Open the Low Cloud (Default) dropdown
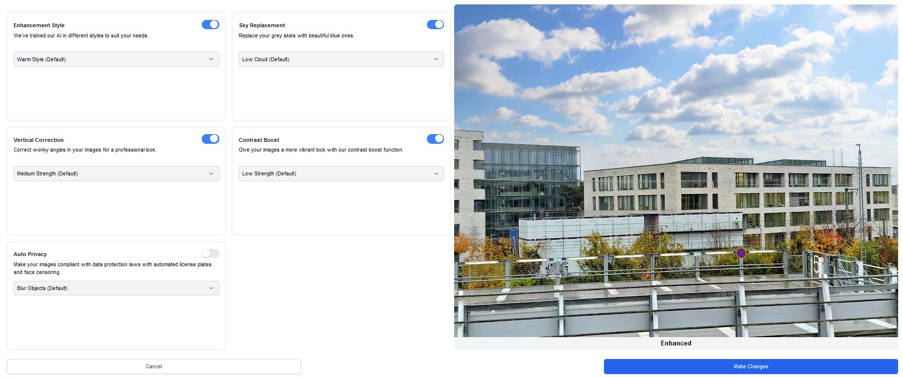This screenshot has height=377, width=903. tap(341, 59)
